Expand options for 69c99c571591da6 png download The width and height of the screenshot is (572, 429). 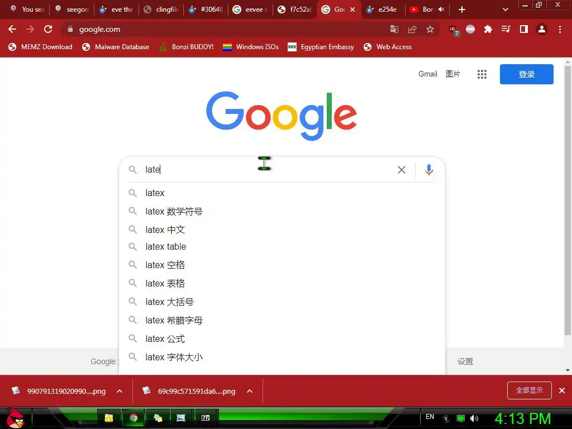[250, 391]
